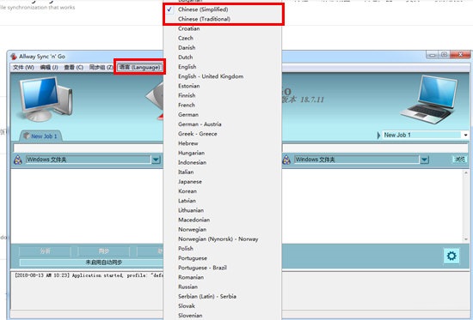
Task: Click the 同步 synchronize button
Action: coord(104,251)
